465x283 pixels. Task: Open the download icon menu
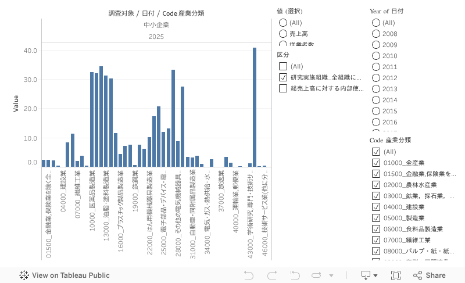coord(366,275)
